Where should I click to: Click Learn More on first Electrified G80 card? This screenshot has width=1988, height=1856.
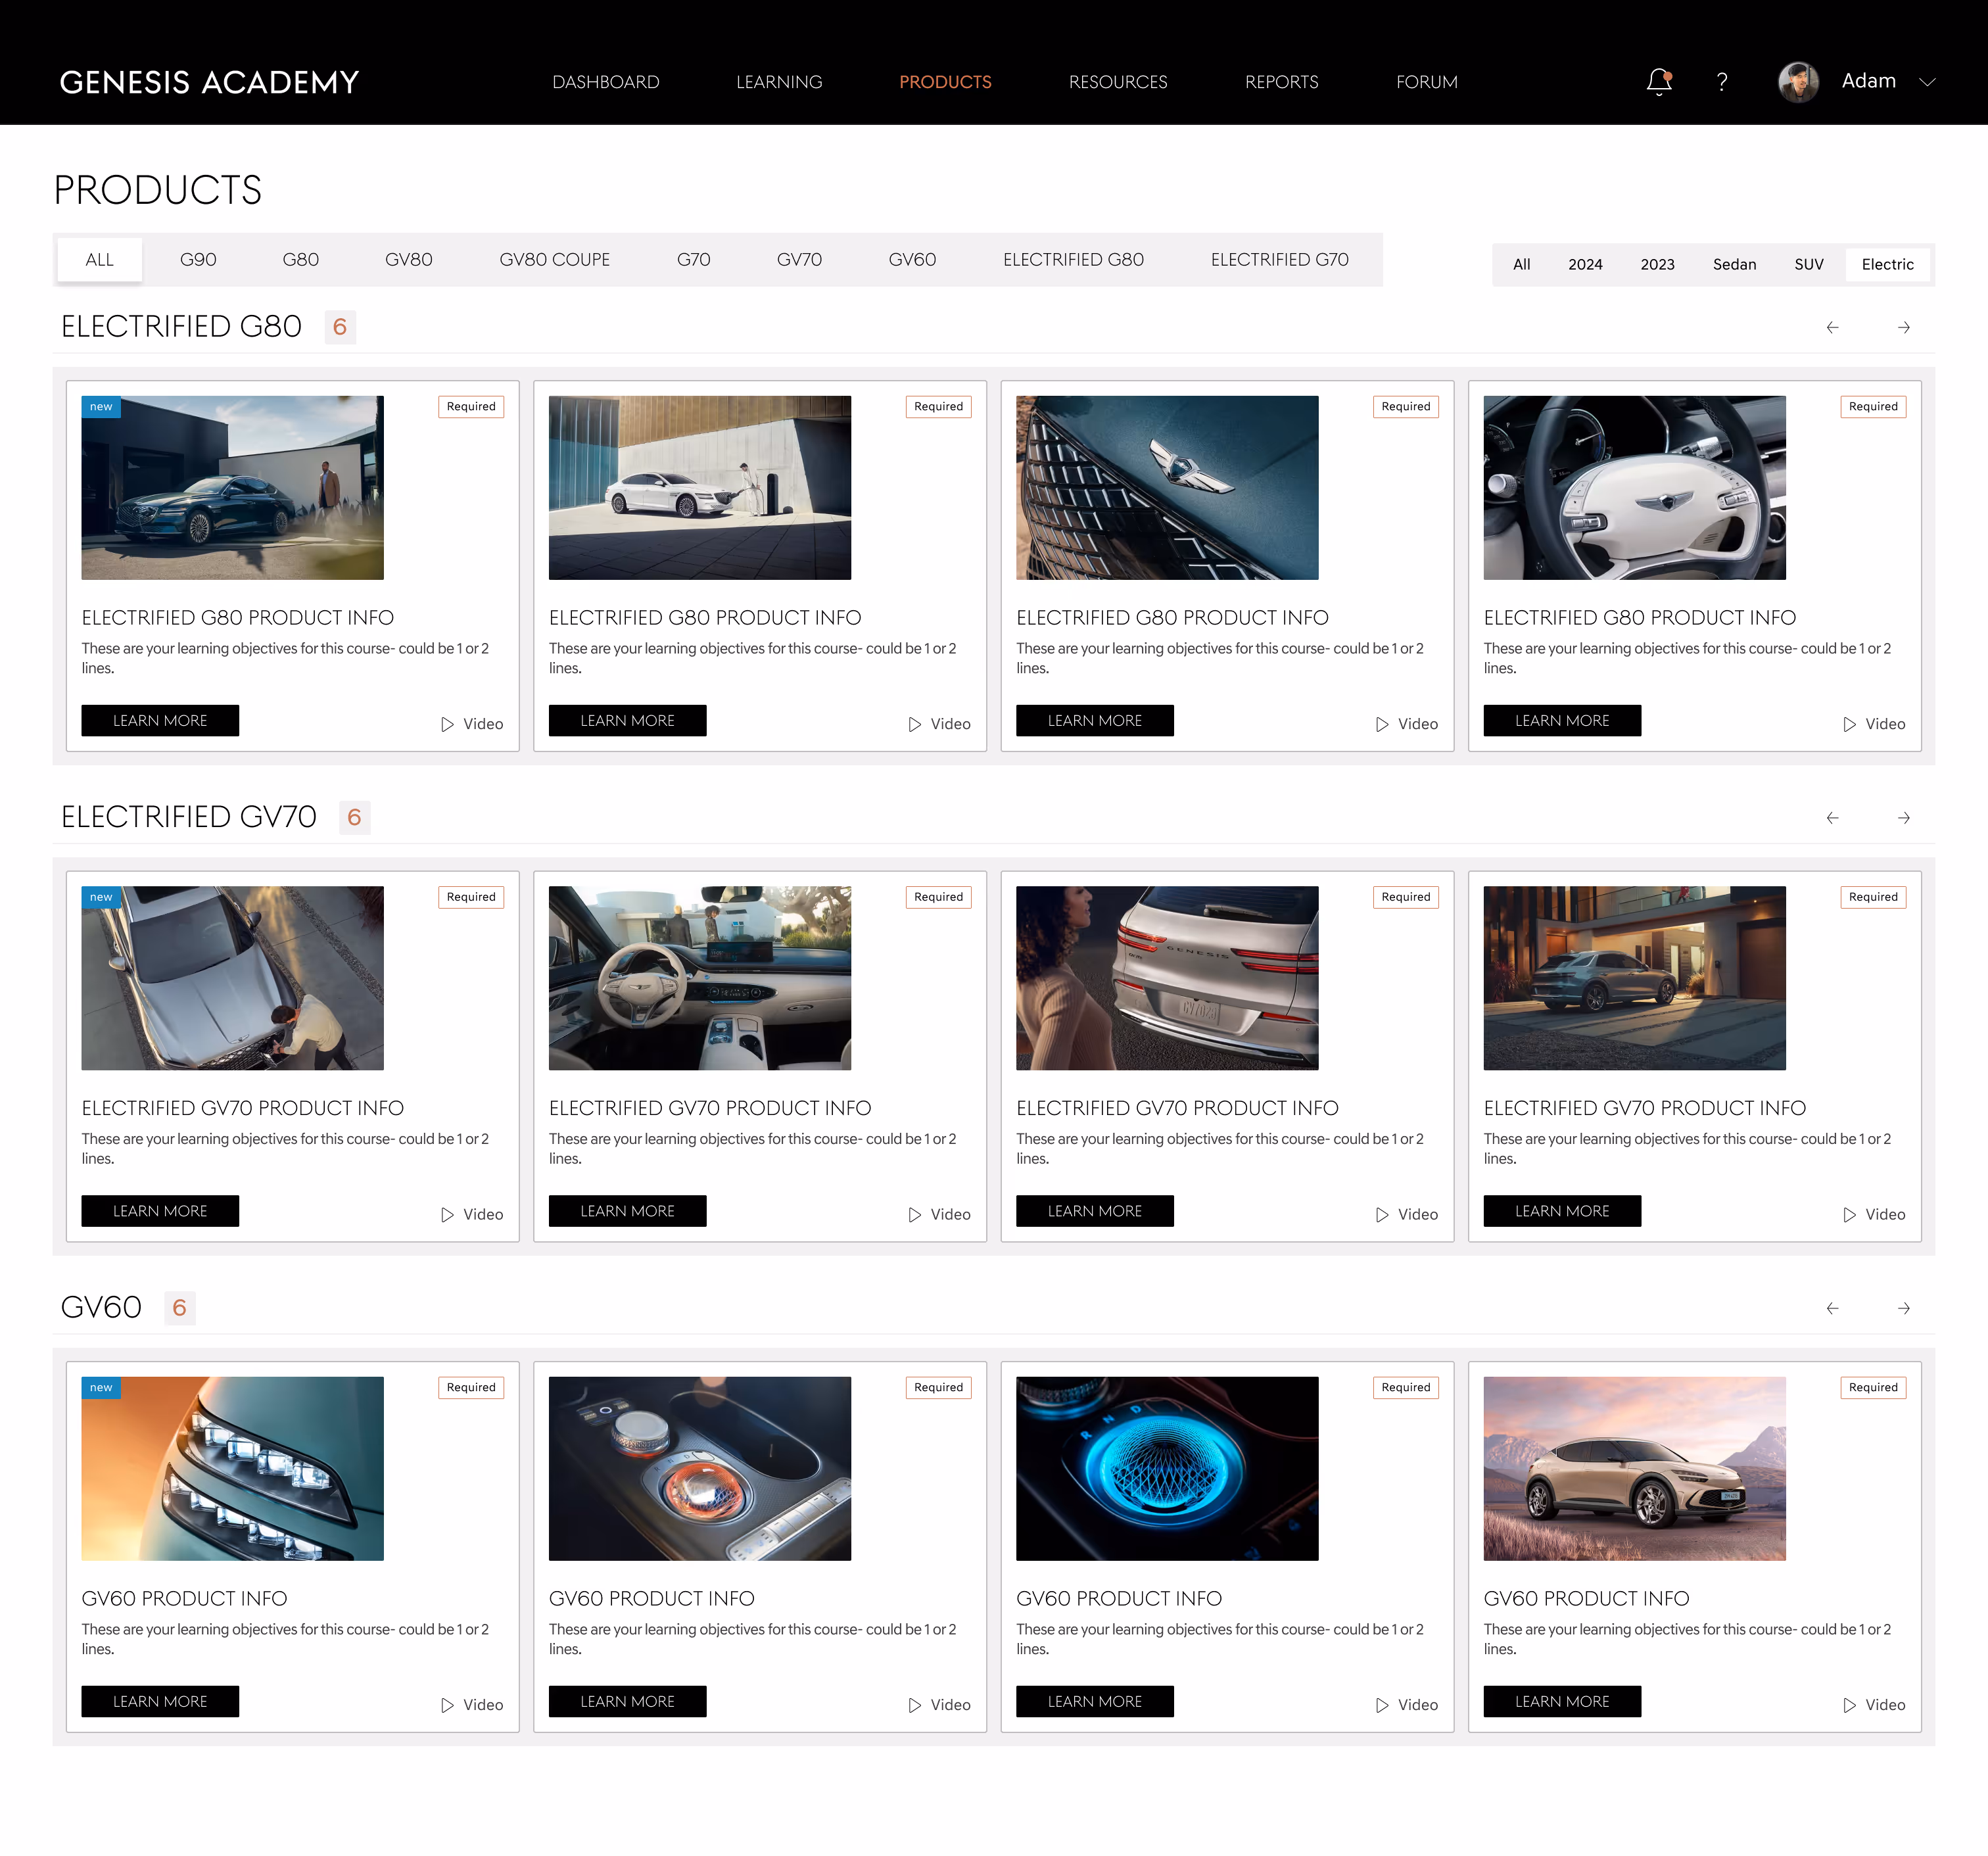[x=160, y=721]
